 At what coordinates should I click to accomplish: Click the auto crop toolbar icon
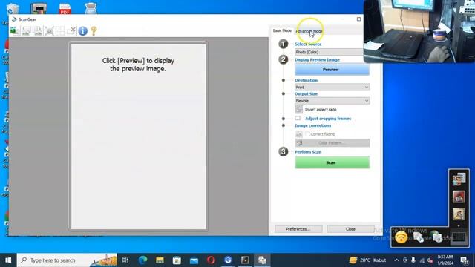click(x=49, y=30)
